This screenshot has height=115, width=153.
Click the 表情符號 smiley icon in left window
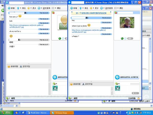coord(9,66)
